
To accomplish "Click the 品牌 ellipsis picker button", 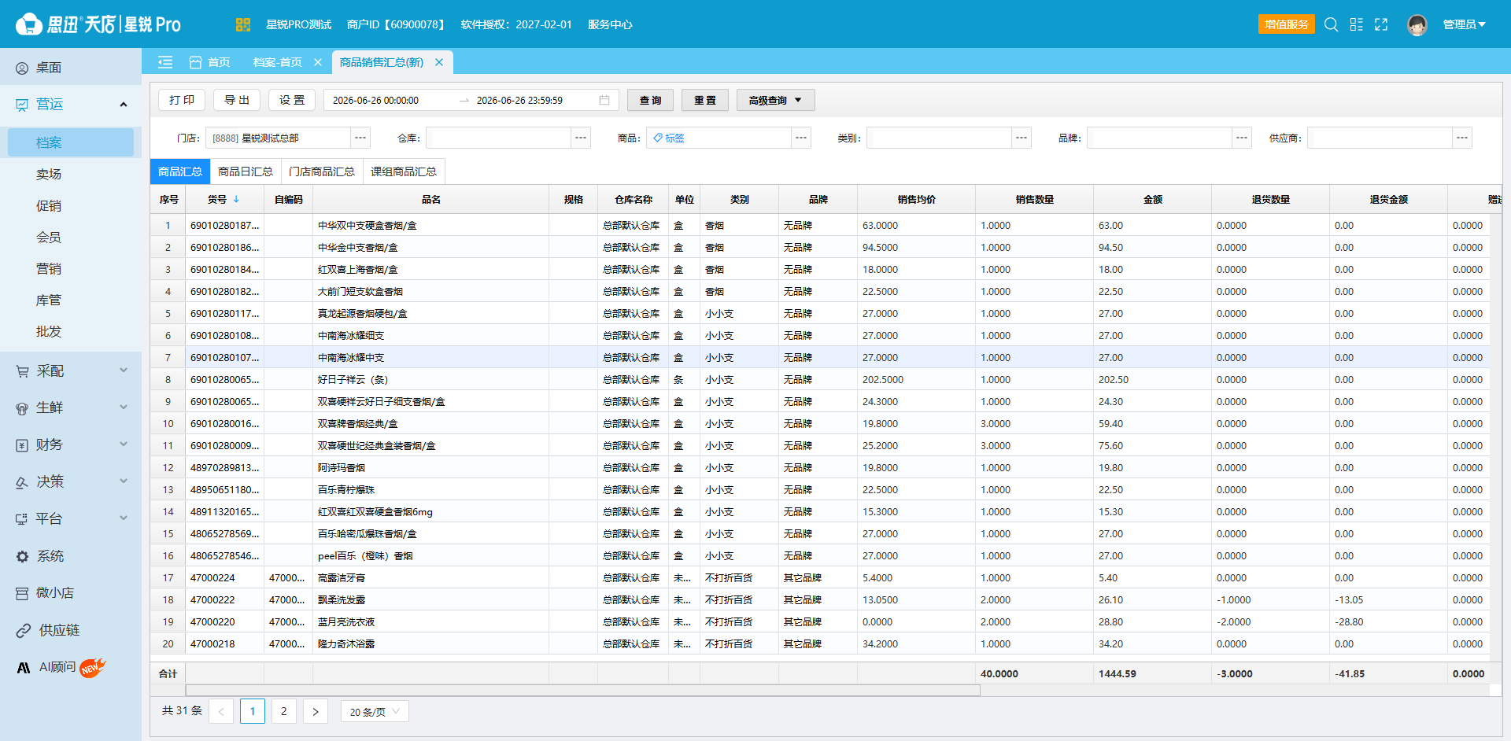I will click(x=1242, y=138).
